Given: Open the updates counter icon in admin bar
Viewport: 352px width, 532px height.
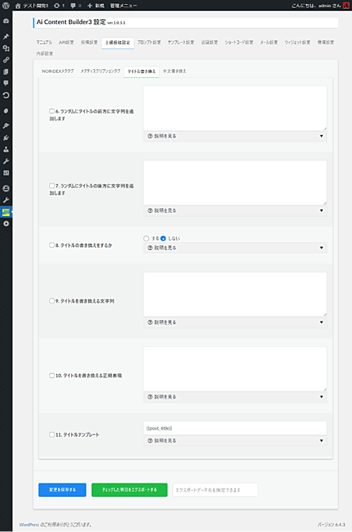Looking at the screenshot, I should pyautogui.click(x=59, y=6).
